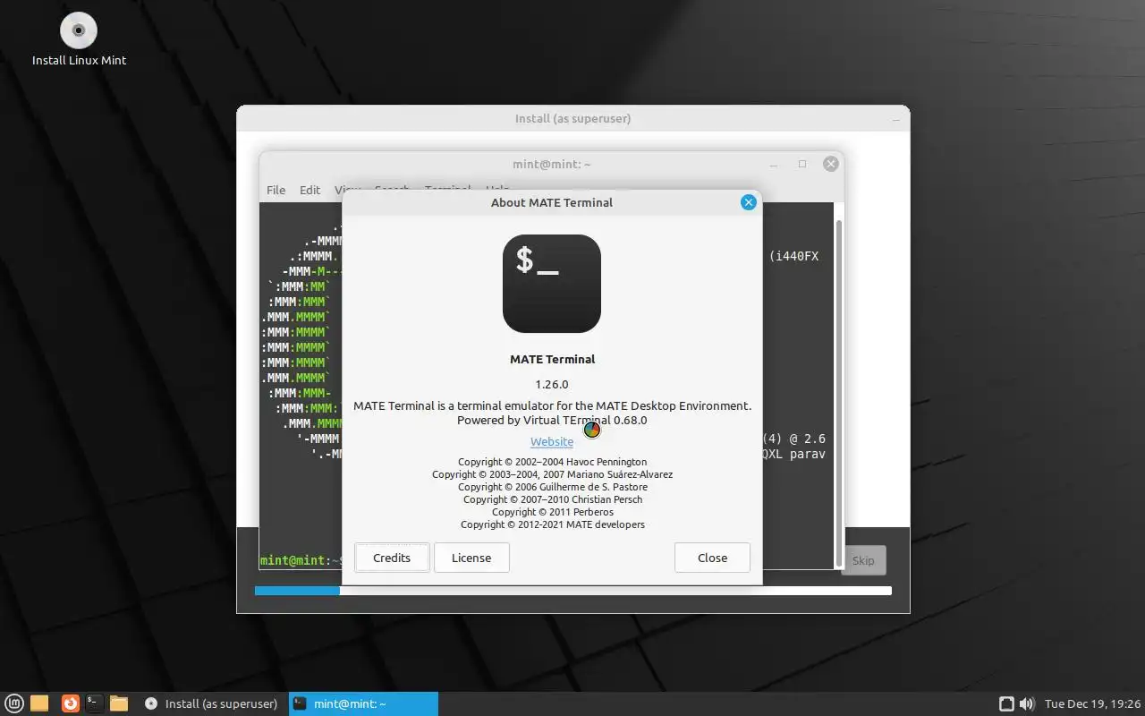
Task: Click the About MATE Terminal title bar
Action: (552, 202)
